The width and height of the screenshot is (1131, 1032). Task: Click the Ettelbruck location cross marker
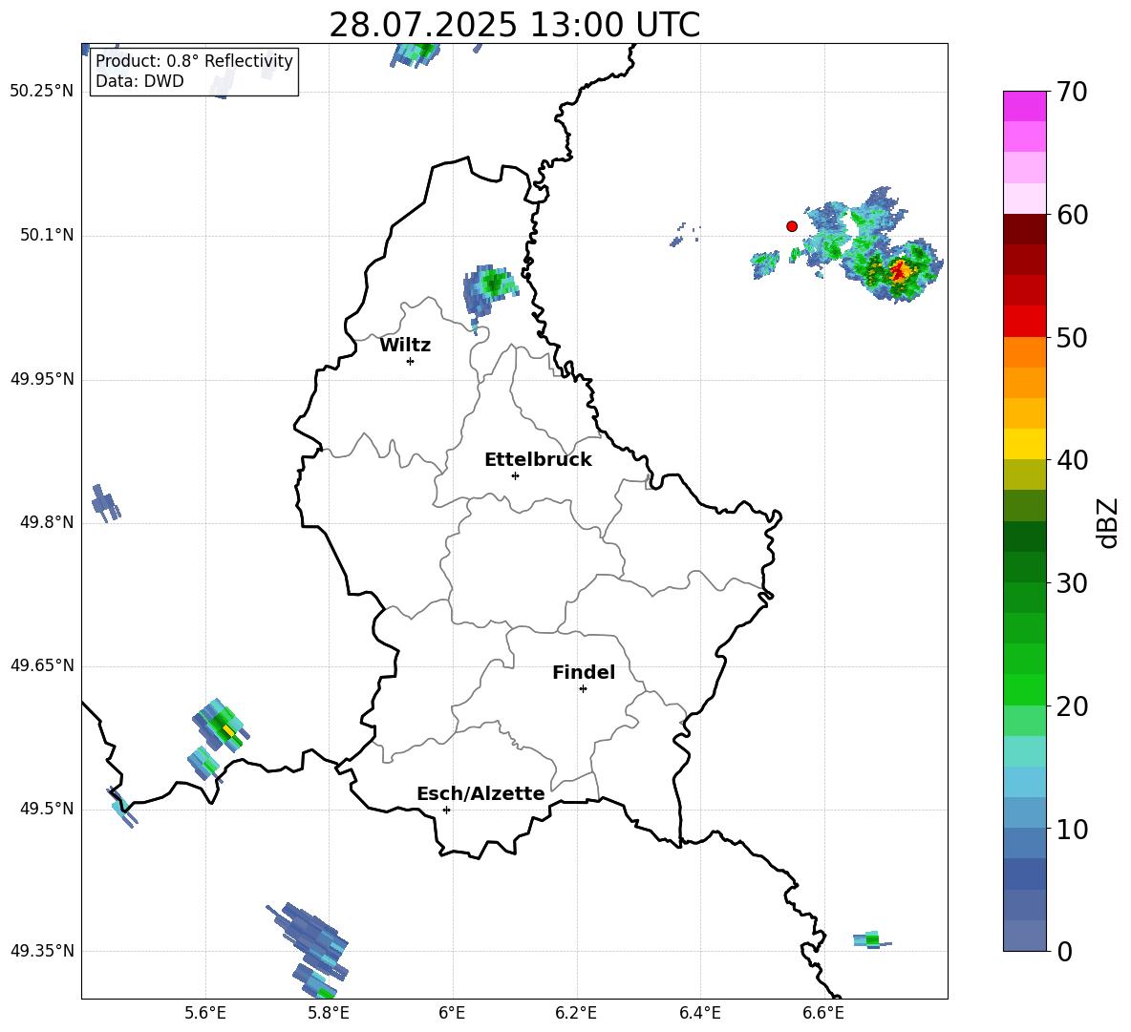point(515,475)
